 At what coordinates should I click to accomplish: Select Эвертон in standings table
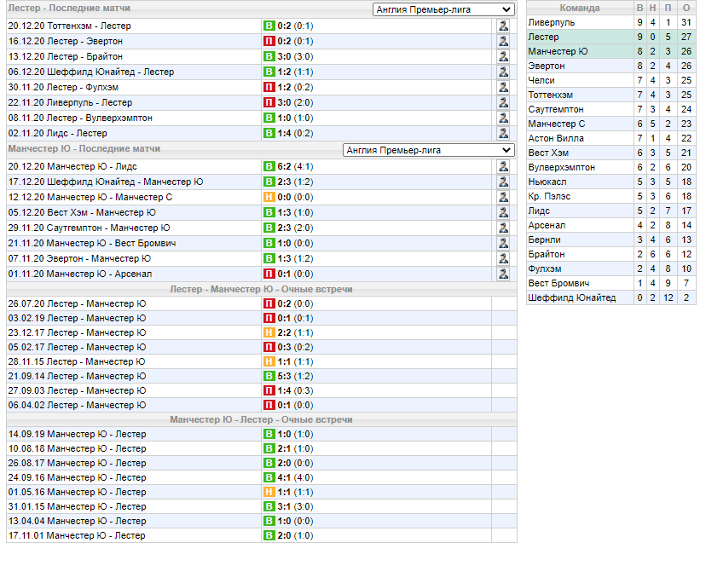tap(547, 66)
